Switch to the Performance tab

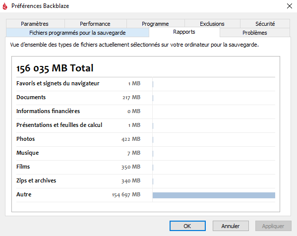pyautogui.click(x=96, y=24)
